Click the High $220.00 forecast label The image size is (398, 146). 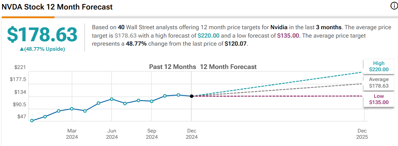pyautogui.click(x=379, y=66)
